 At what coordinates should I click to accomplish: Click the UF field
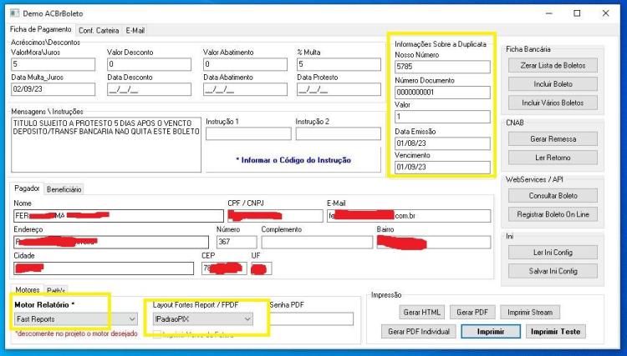[262, 268]
